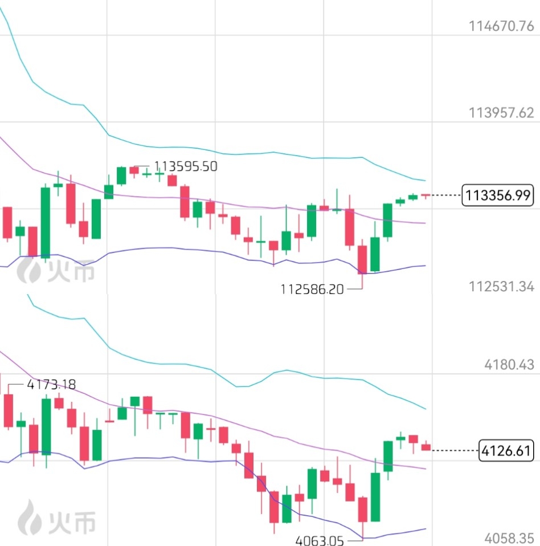The image size is (540, 546).
Task: Click the 火币 watermark text in upper chart
Action: click(x=71, y=270)
